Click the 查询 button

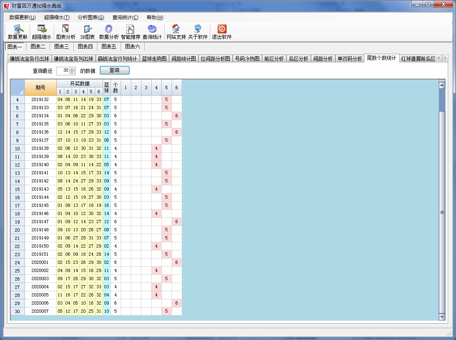[x=115, y=70]
